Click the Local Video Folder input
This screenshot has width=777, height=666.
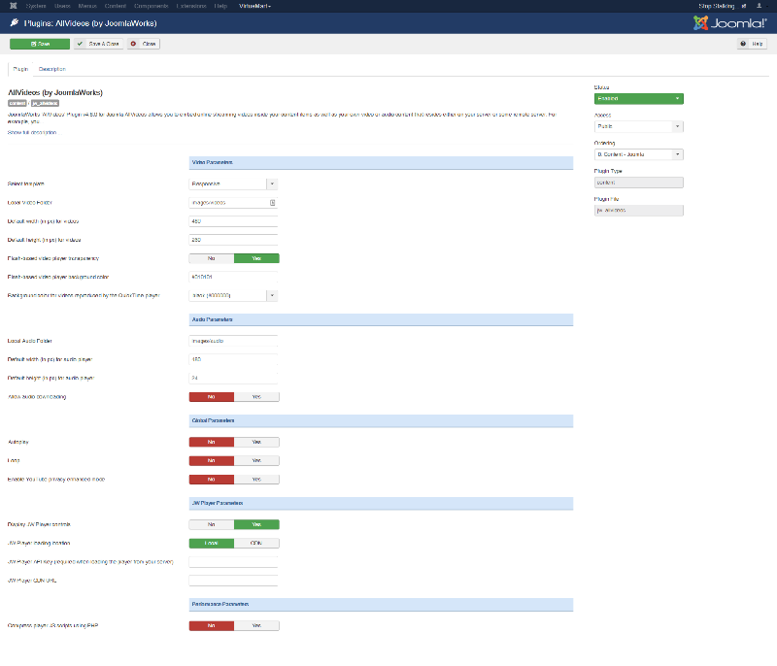pyautogui.click(x=233, y=203)
